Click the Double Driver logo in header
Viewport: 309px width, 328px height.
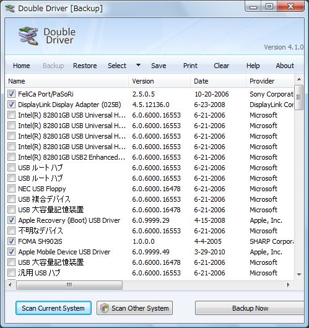click(x=28, y=36)
